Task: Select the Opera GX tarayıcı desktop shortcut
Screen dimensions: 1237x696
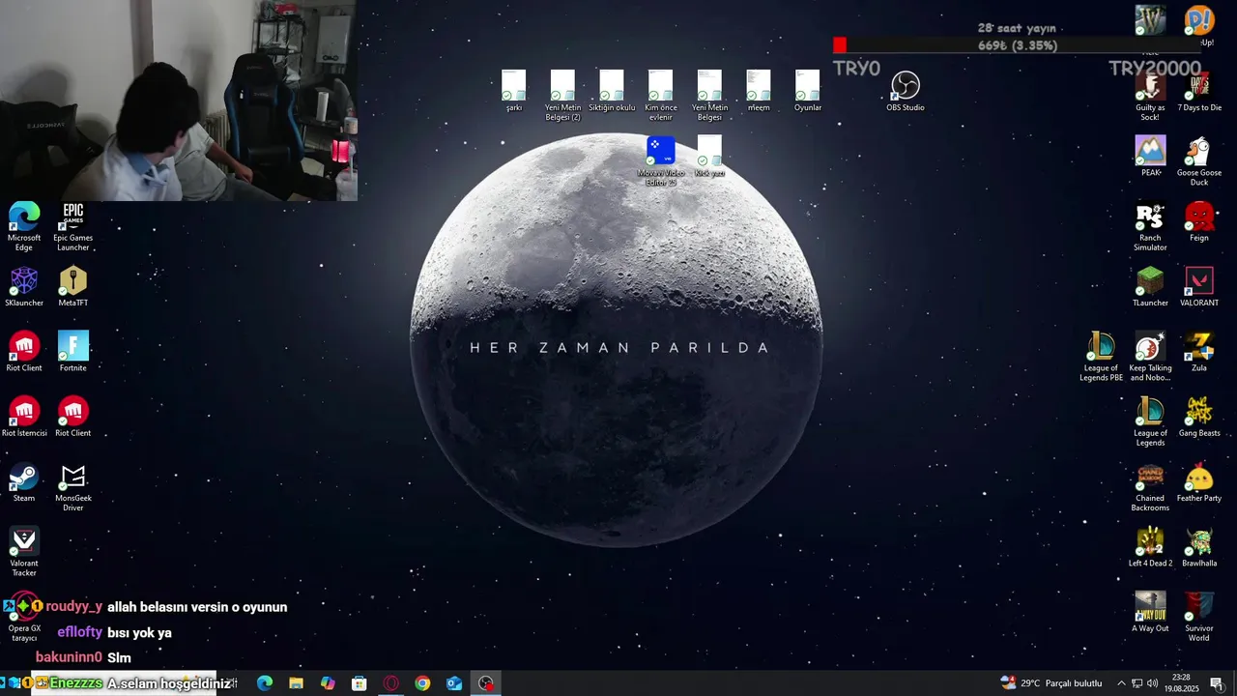Action: pyautogui.click(x=24, y=618)
